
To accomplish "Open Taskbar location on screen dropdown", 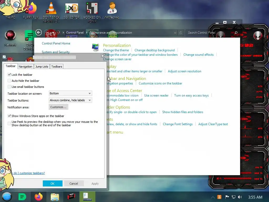I will coord(70,93).
